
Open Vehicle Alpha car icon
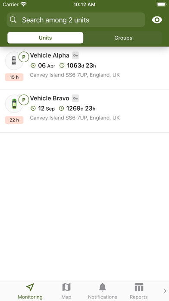(14, 61)
